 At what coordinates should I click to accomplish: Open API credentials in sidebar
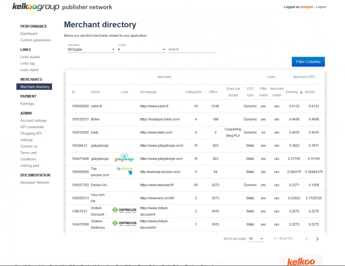pos(32,127)
